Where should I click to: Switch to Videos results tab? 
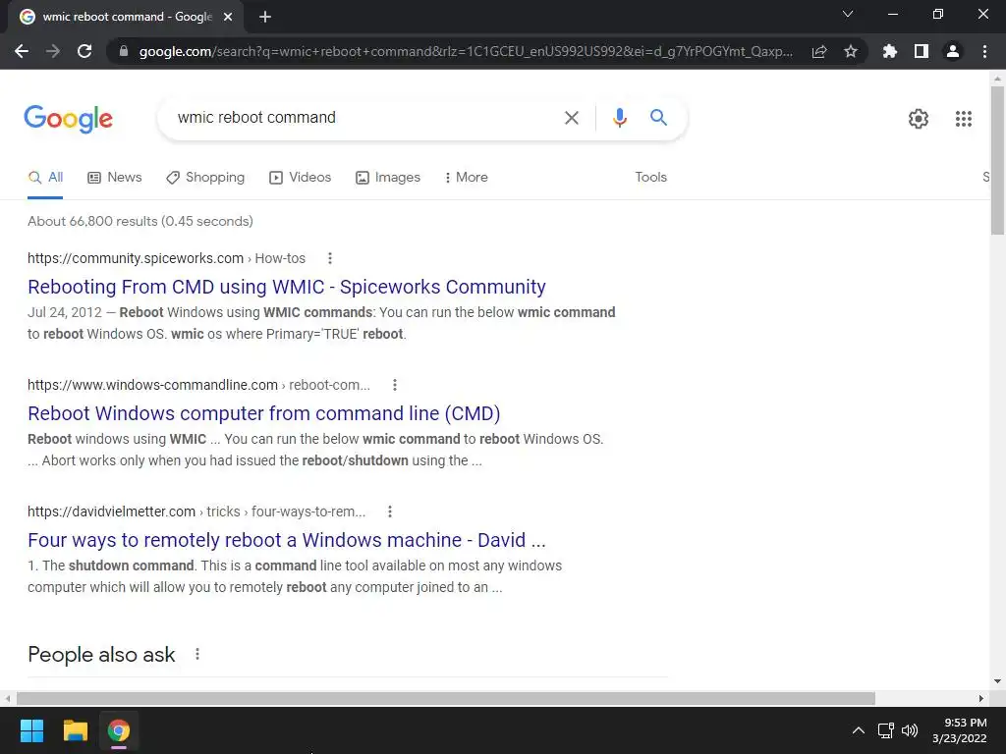[301, 178]
